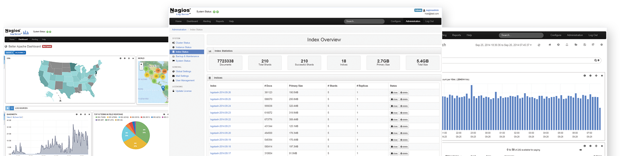Open the QUERY dropdown on Apache dashboard
The height and width of the screenshot is (156, 620).
coord(9,52)
